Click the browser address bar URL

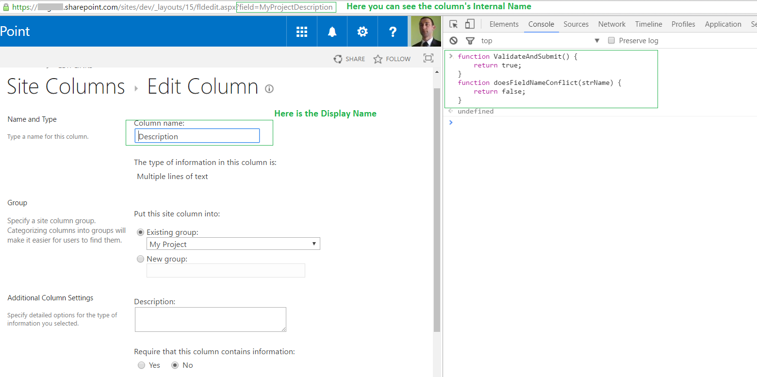[173, 7]
